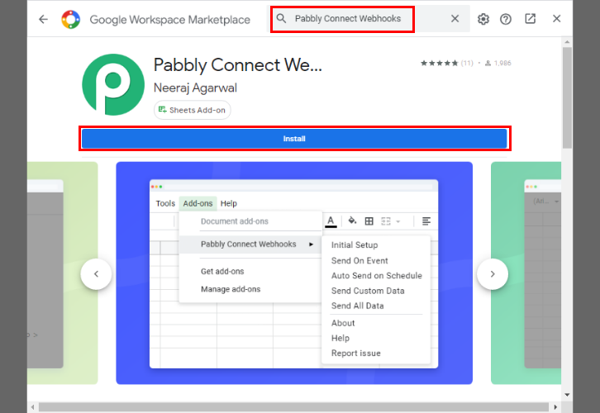The height and width of the screenshot is (413, 600).
Task: Install Pabbly Connect Webhooks
Action: (x=294, y=139)
